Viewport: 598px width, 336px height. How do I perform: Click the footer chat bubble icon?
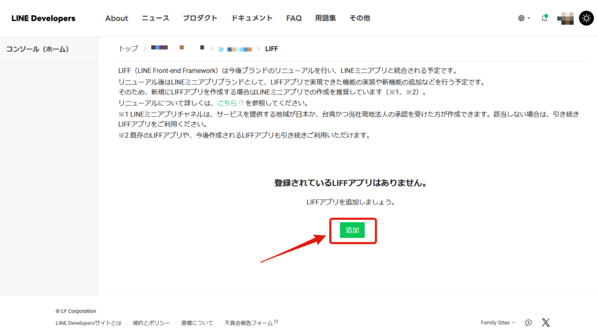click(529, 323)
